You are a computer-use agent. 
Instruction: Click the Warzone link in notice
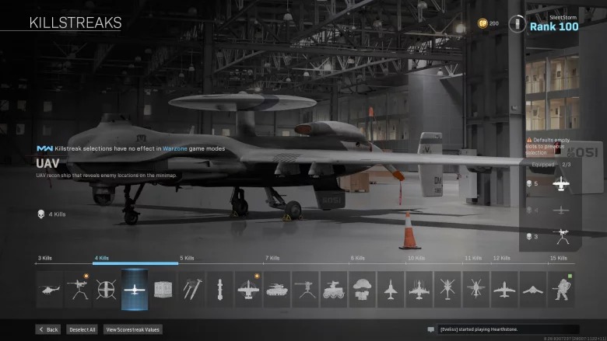tap(174, 148)
